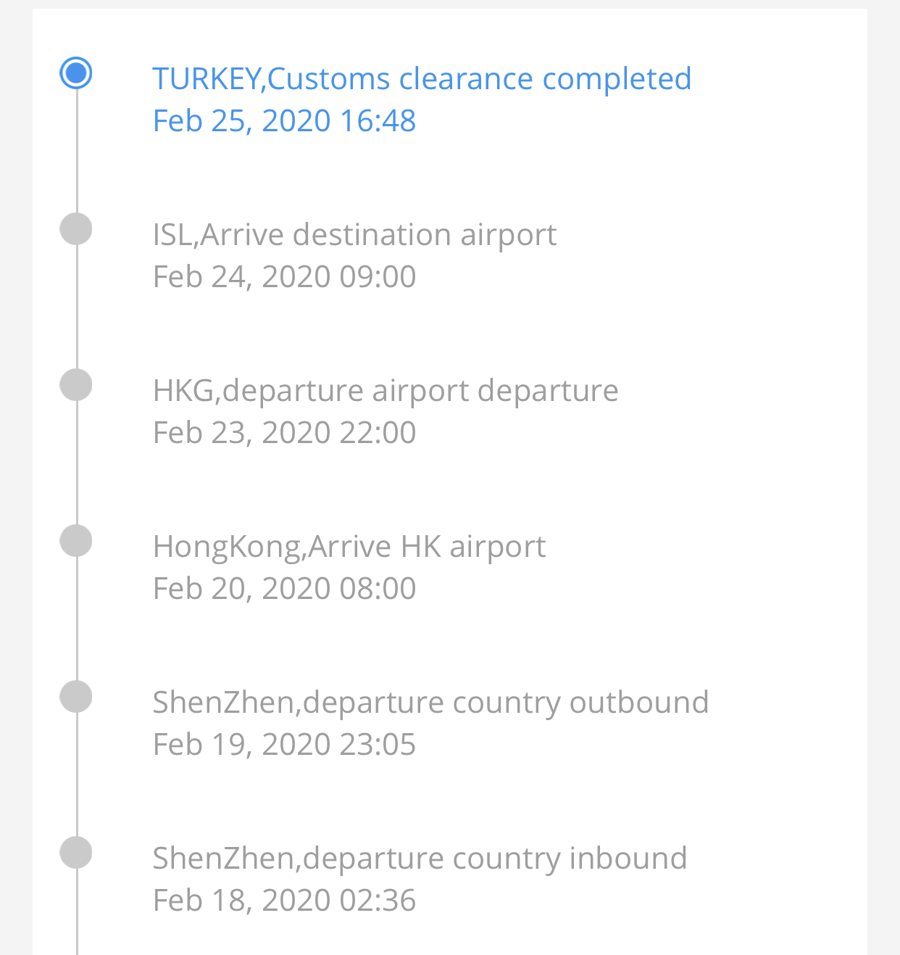Click the timeline line below the ShenZhen inbound marker
Viewport: 900px width, 955px height.
point(76,912)
